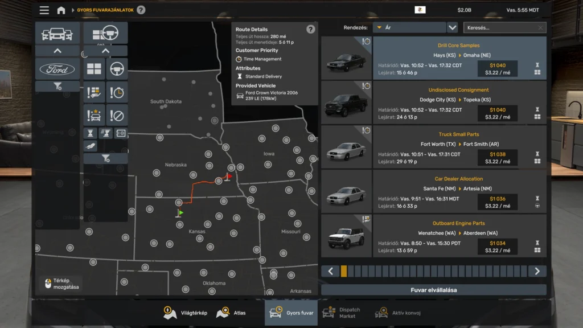Select the Drill Core Samples job offer
The width and height of the screenshot is (583, 328).
459,58
